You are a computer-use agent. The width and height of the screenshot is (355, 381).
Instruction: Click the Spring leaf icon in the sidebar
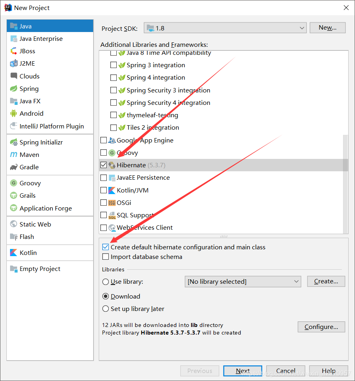click(x=14, y=88)
